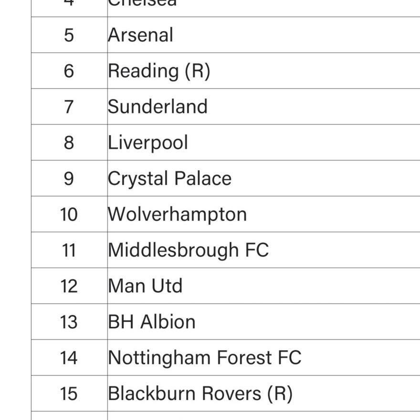The width and height of the screenshot is (420, 420).
Task: Click the position 12 cell
Action: [69, 286]
